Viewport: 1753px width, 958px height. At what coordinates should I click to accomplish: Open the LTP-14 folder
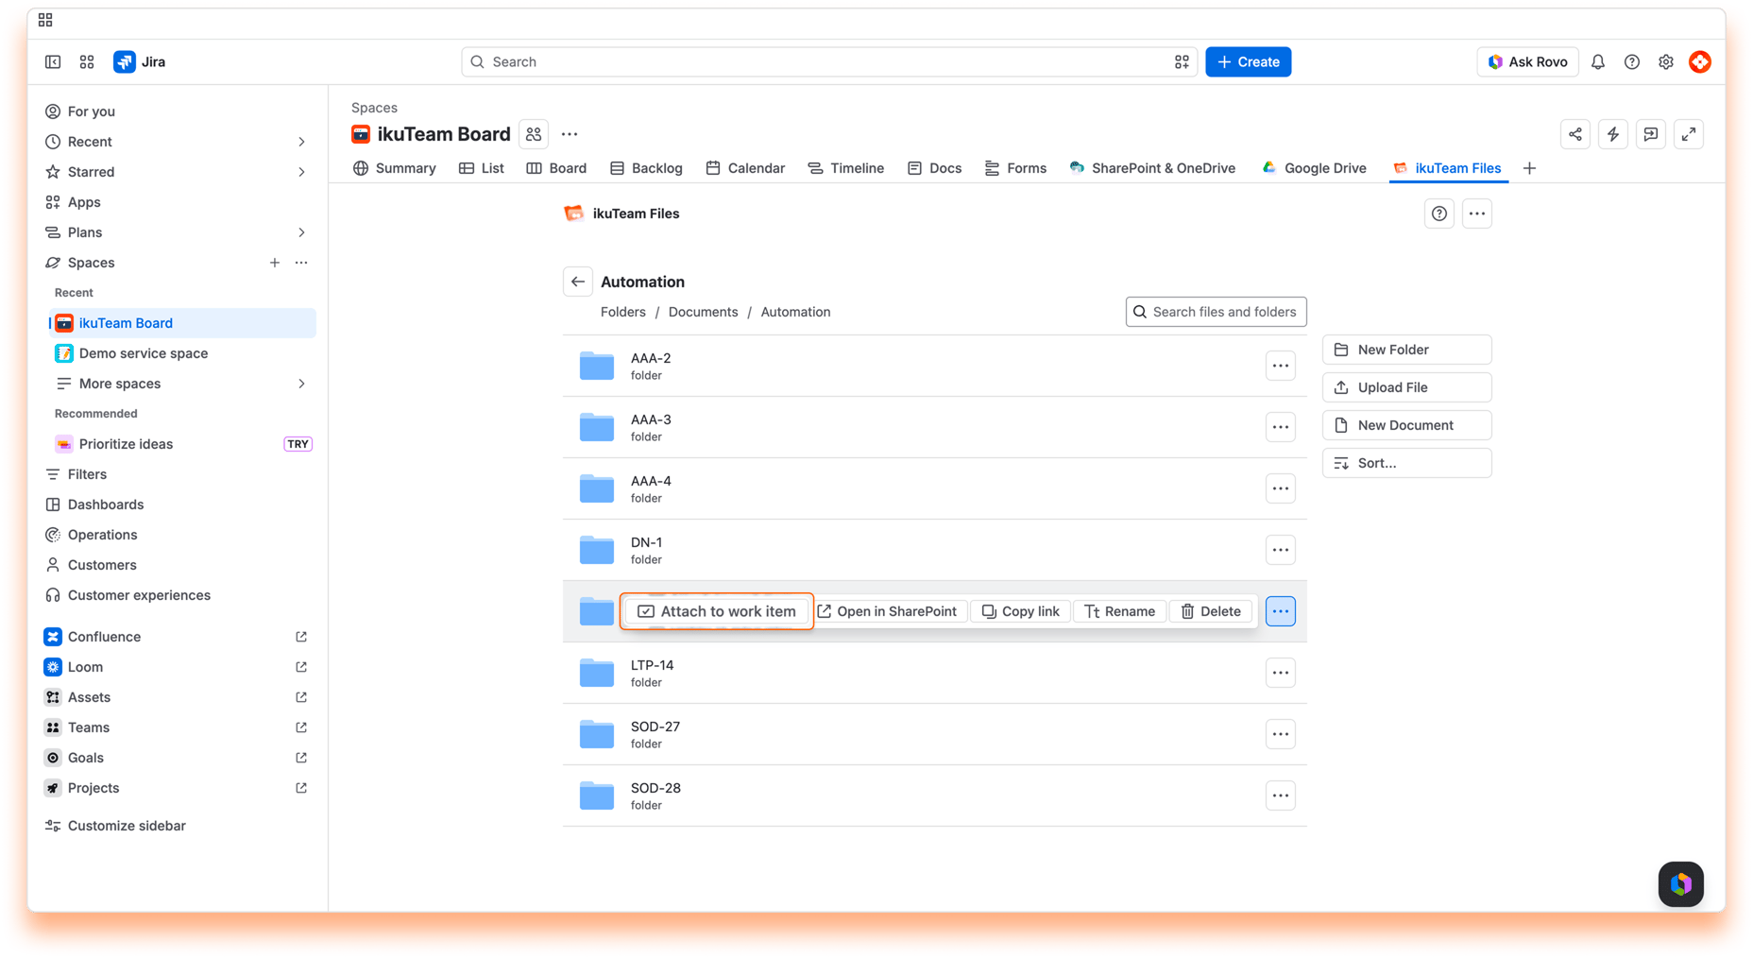[934, 673]
